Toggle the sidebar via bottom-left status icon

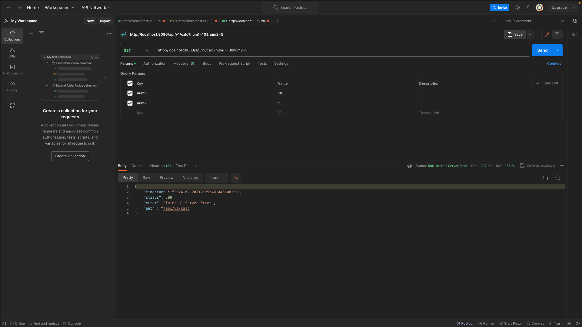coord(4,323)
